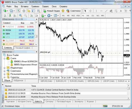Close the Market Watch panel
Viewport: 132px width, 109px height.
tap(37, 19)
